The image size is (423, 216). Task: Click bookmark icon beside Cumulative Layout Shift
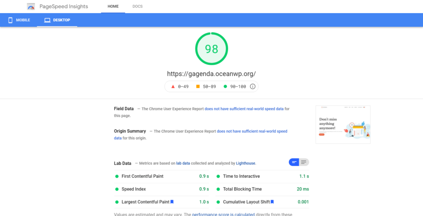coord(272,202)
